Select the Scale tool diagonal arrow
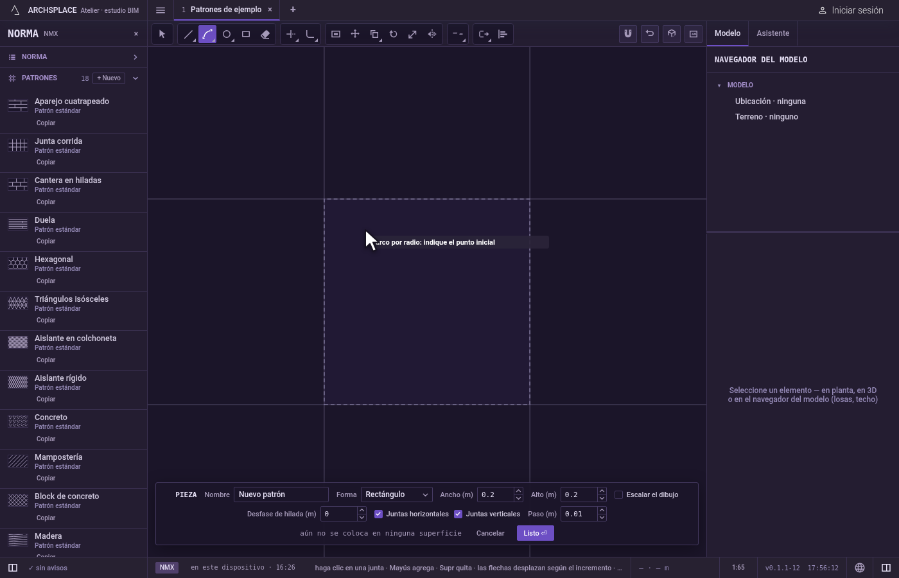The height and width of the screenshot is (578, 899). [x=413, y=34]
